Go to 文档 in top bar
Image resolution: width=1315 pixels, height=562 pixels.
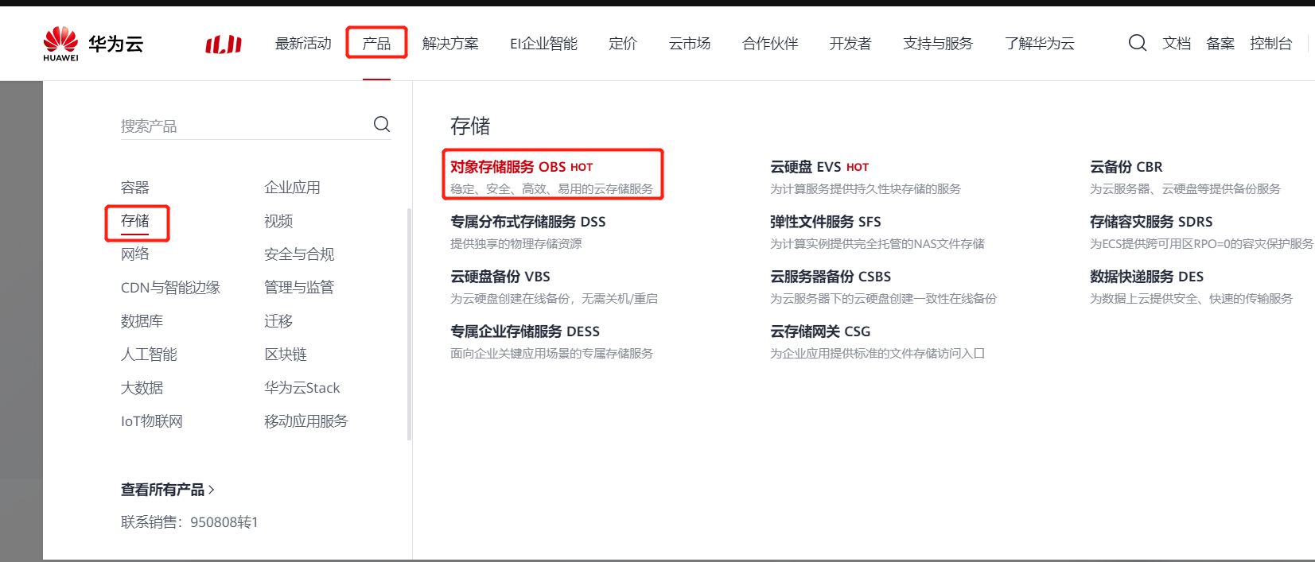pyautogui.click(x=1177, y=44)
